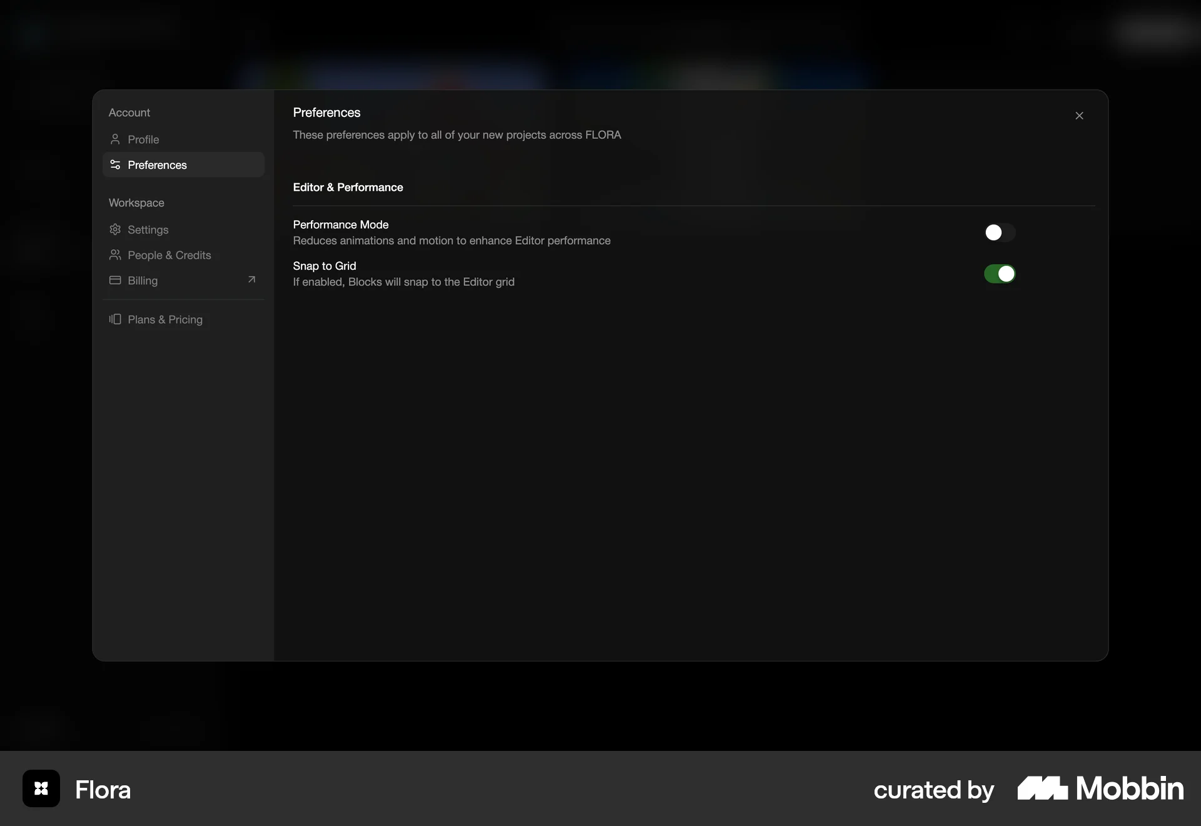Image resolution: width=1201 pixels, height=826 pixels.
Task: Click the Billing card icon
Action: click(115, 280)
